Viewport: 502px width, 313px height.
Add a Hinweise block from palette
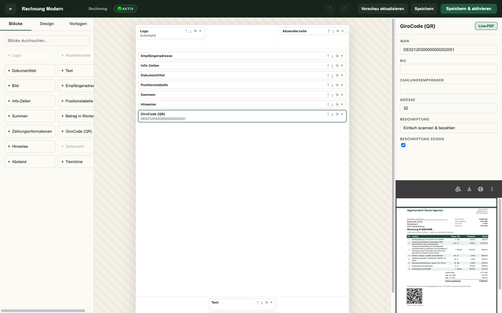[30, 146]
